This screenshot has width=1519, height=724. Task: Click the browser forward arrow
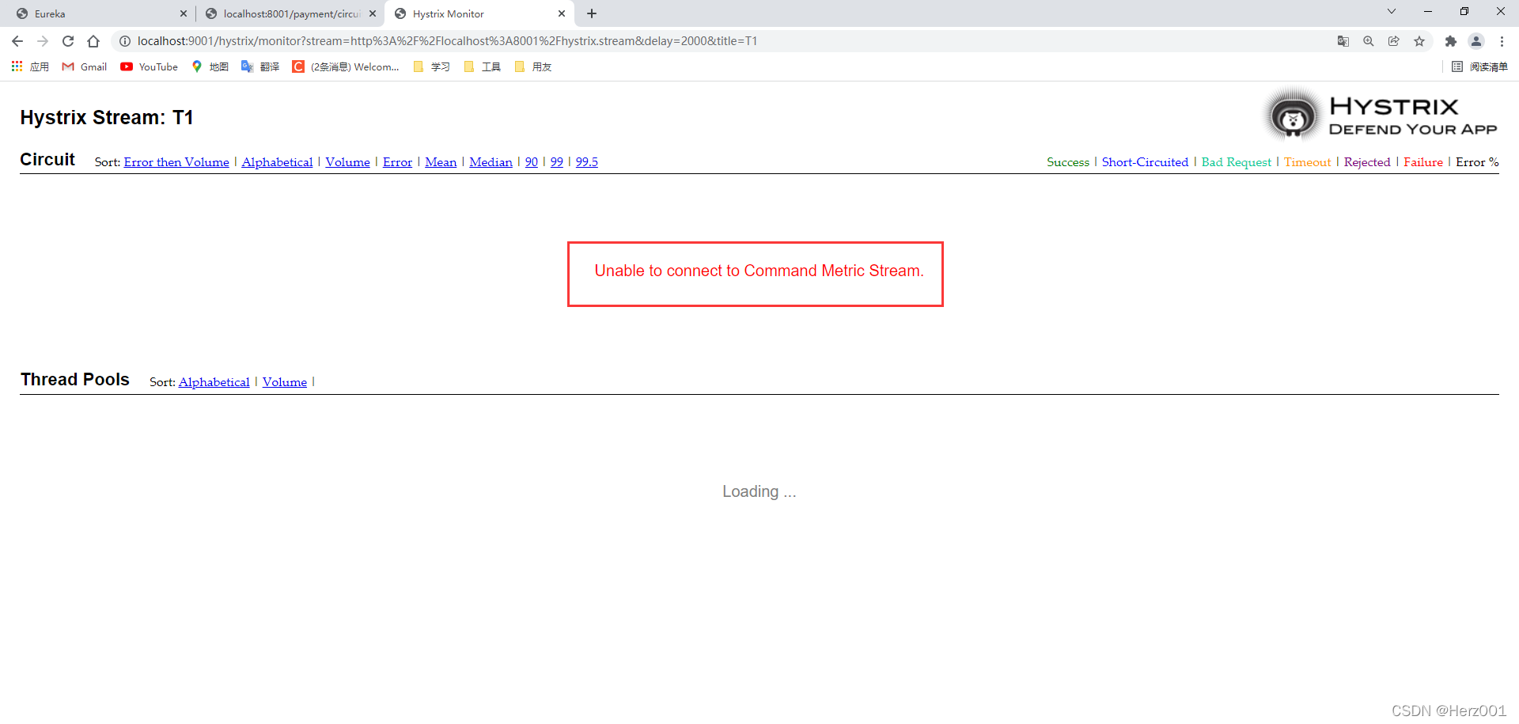click(43, 41)
